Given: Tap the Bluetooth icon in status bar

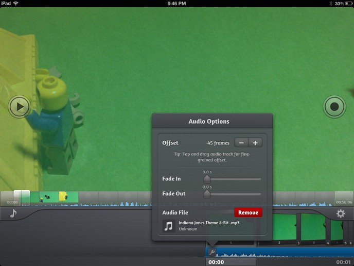Looking at the screenshot, I should click(x=331, y=4).
